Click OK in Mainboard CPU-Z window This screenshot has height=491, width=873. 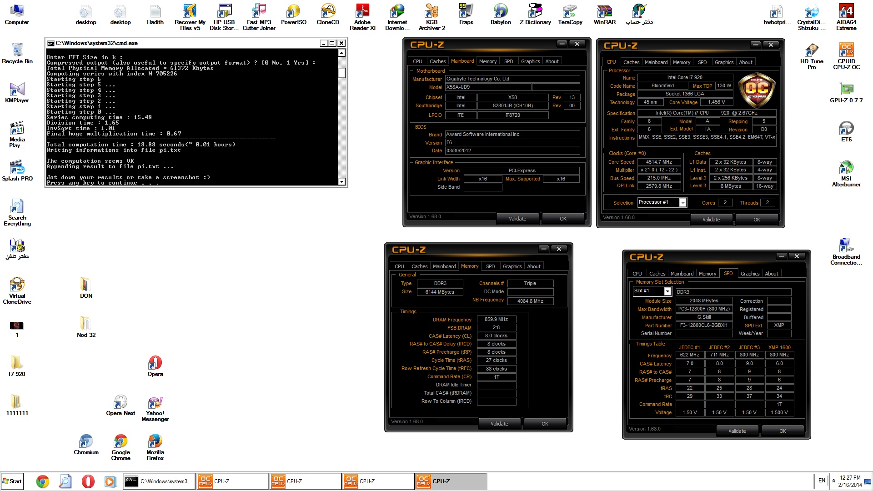(563, 219)
